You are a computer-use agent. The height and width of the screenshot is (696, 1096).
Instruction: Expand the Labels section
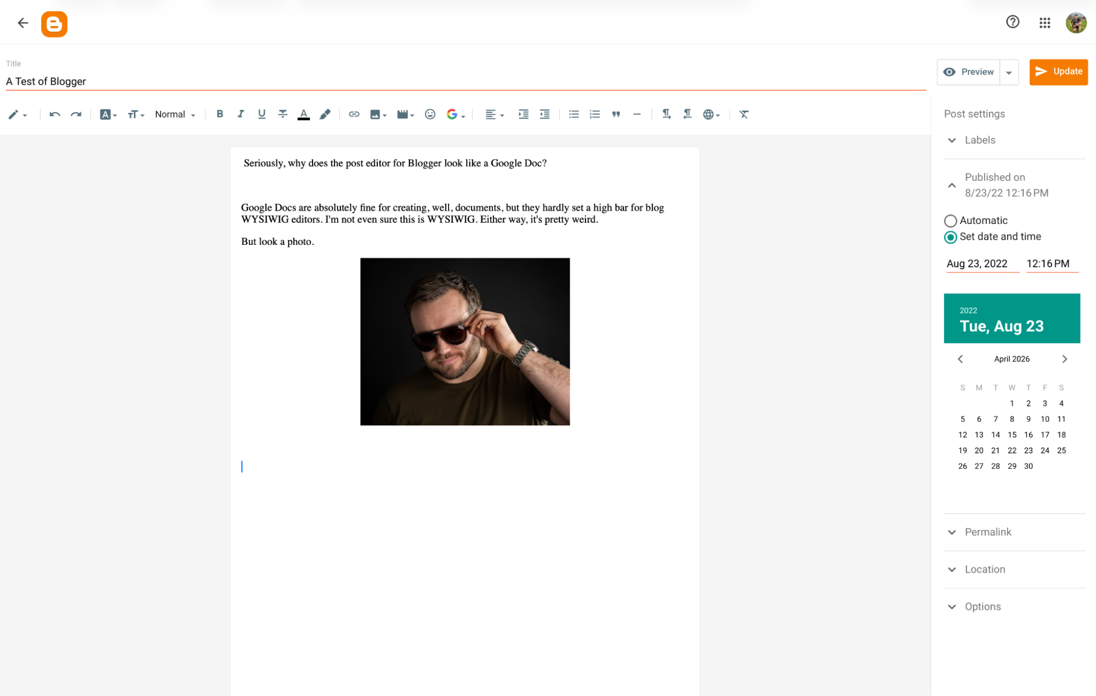pyautogui.click(x=952, y=140)
